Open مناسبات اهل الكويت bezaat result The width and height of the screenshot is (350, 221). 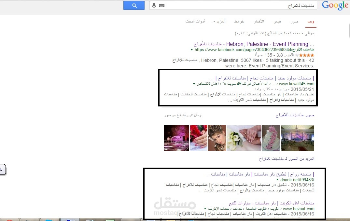pyautogui.click(x=272, y=203)
